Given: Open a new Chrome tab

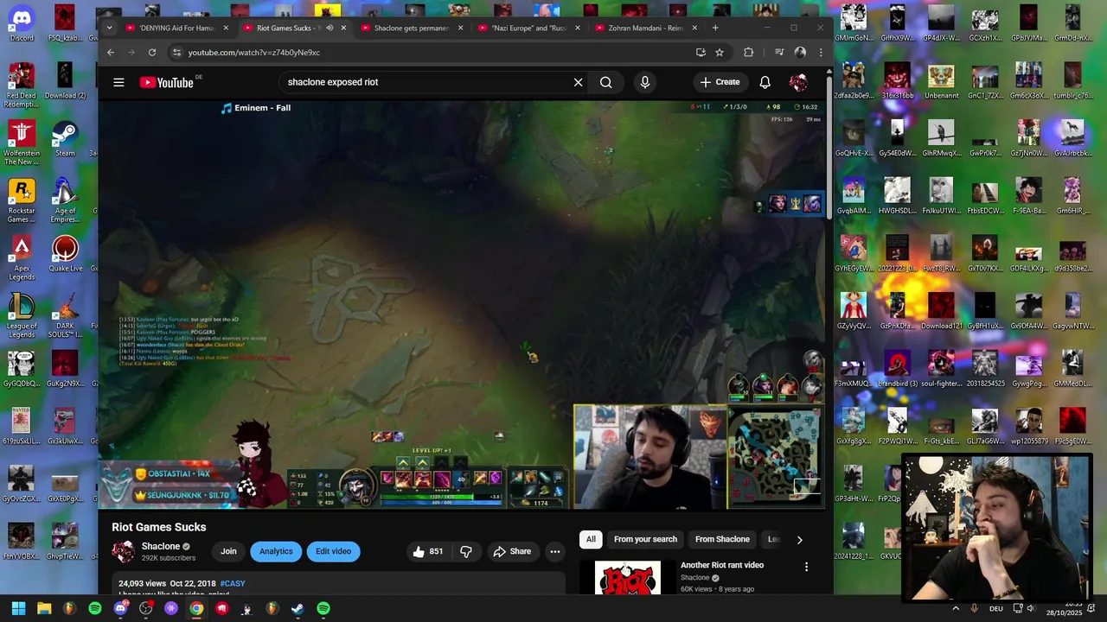Looking at the screenshot, I should (715, 28).
